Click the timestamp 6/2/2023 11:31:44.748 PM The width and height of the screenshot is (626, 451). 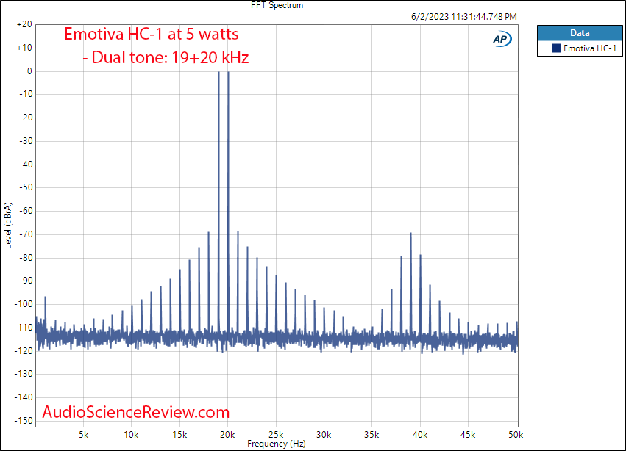point(464,17)
